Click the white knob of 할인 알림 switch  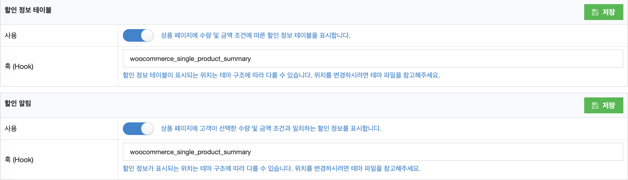[147, 129]
